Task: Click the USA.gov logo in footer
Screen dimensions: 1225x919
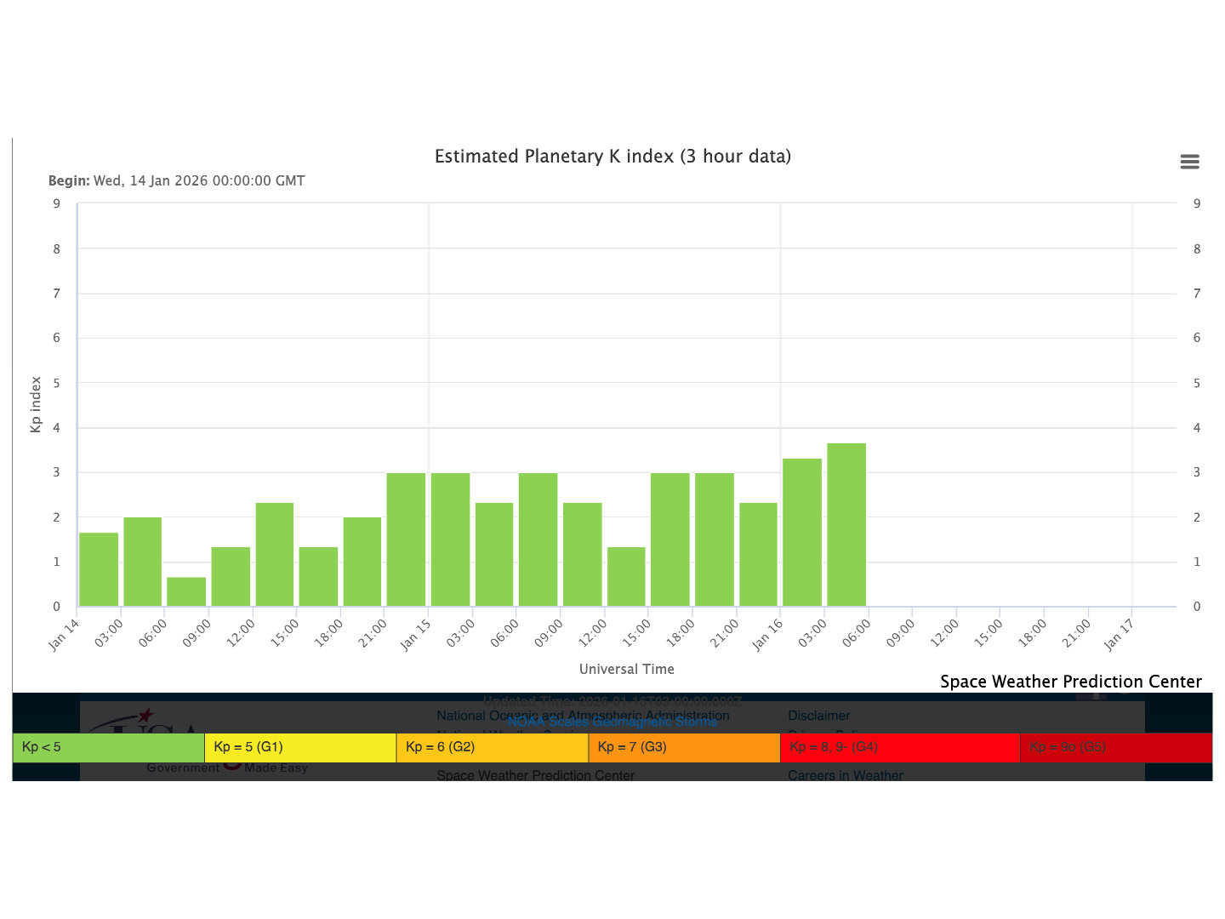Action: point(145,722)
